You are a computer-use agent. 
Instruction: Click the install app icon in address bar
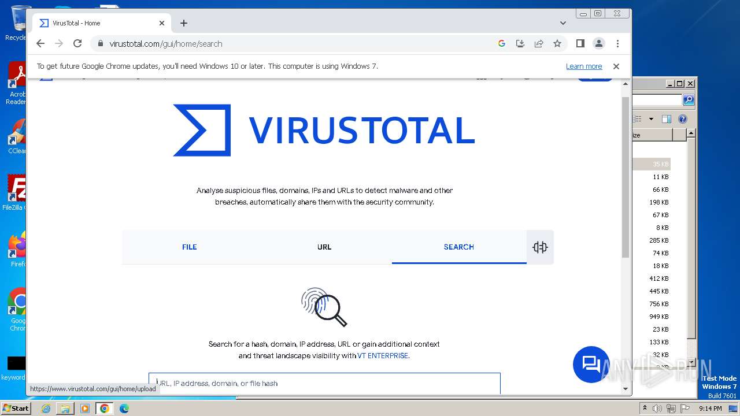tap(520, 43)
